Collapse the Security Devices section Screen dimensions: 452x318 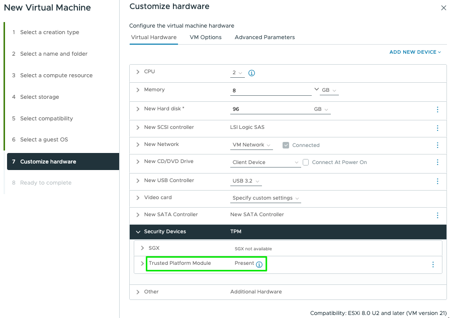tap(138, 232)
